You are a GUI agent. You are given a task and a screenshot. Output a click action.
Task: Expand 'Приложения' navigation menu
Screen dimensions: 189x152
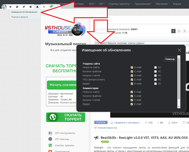click(144, 4)
